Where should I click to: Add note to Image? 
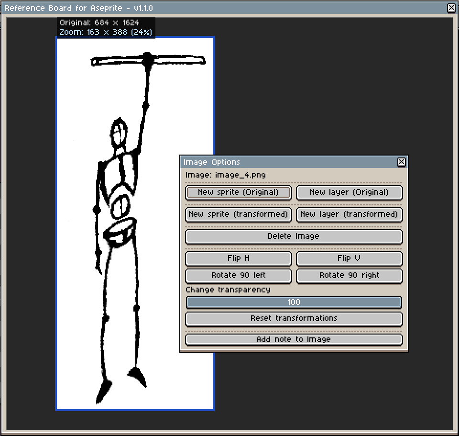tap(294, 340)
